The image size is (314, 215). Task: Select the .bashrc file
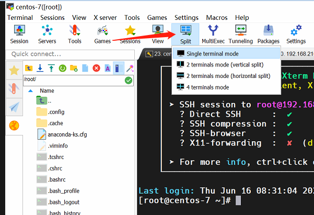51,179
